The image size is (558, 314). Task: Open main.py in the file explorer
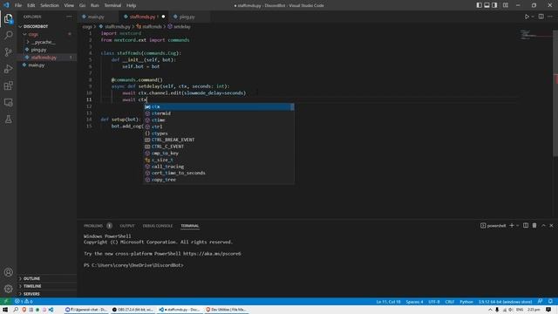[37, 65]
